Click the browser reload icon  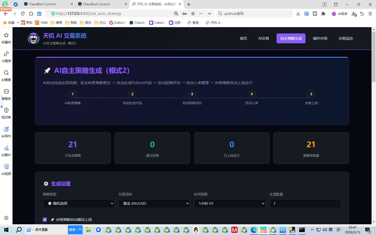point(23,14)
